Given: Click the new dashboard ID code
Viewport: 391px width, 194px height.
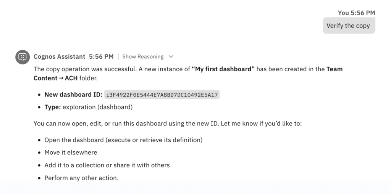Looking at the screenshot, I should tap(162, 95).
